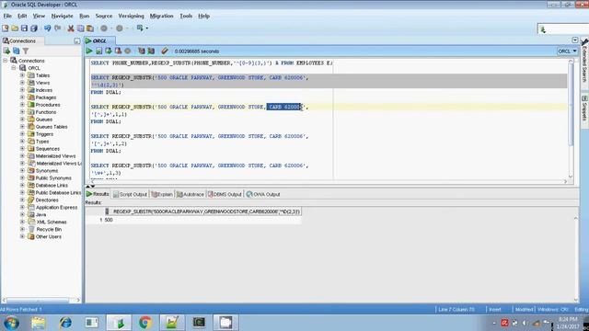Viewport: 589px width, 331px height.
Task: Open Windows Explorer folder from taskbar
Action: [39, 323]
